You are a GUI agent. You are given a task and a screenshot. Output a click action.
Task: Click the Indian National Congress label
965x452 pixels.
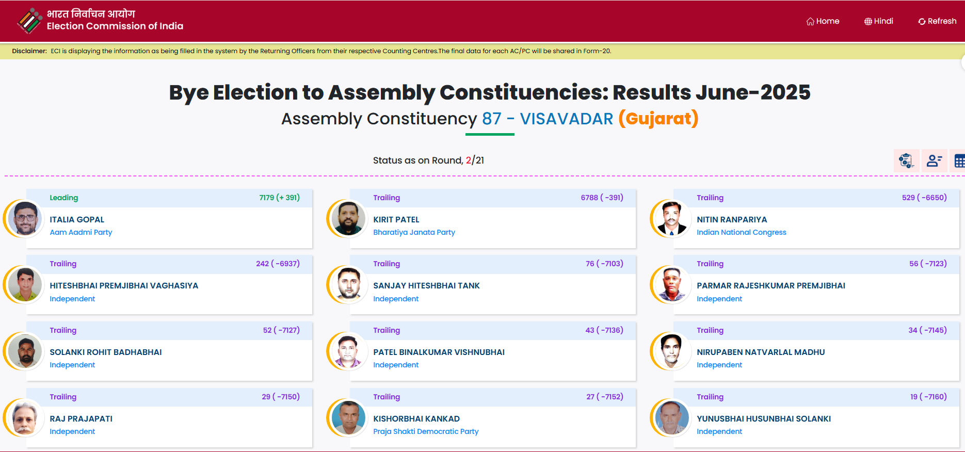(x=741, y=232)
